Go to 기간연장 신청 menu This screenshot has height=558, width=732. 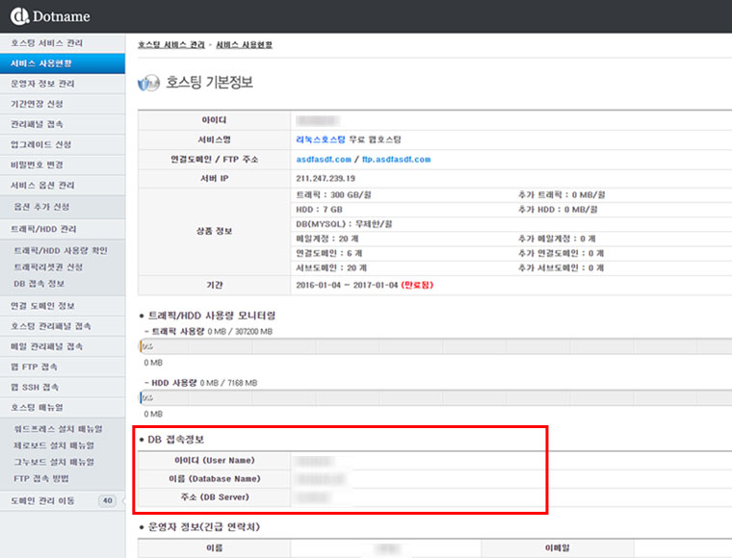tap(38, 104)
